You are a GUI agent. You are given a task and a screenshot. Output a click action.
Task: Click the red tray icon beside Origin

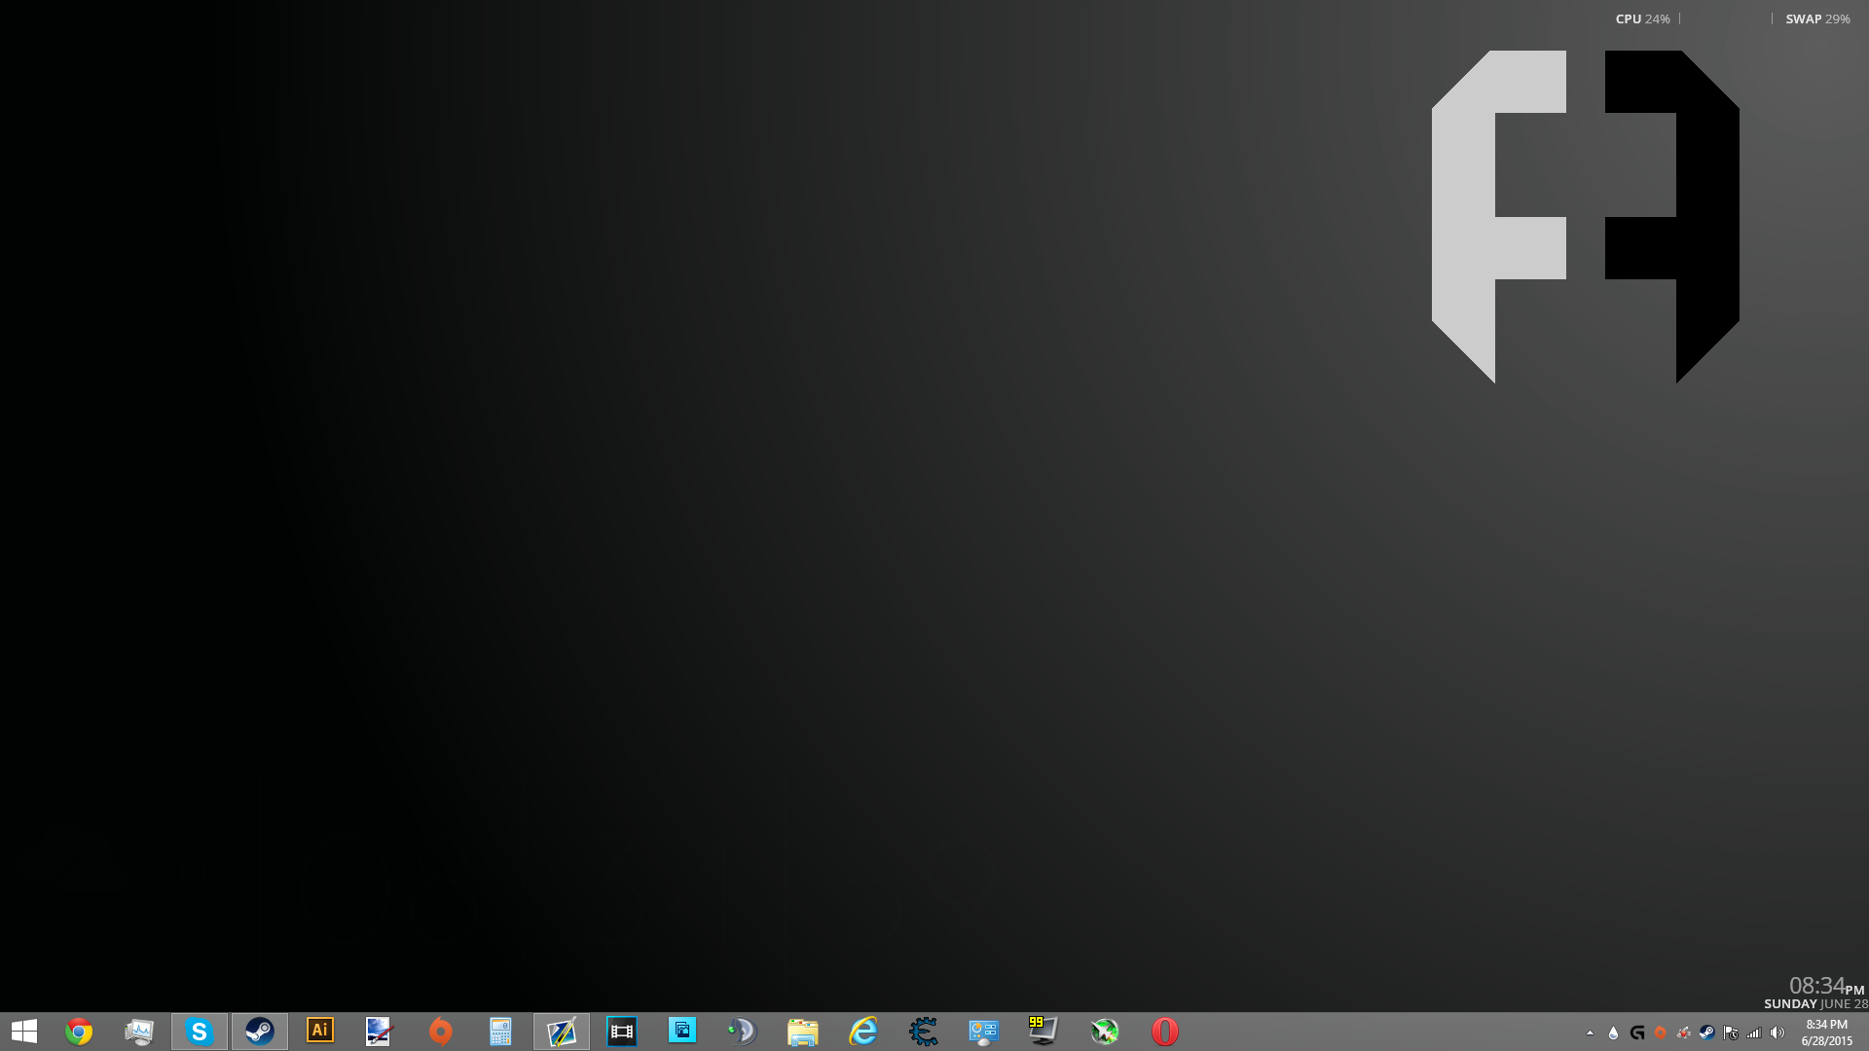coord(1684,1033)
